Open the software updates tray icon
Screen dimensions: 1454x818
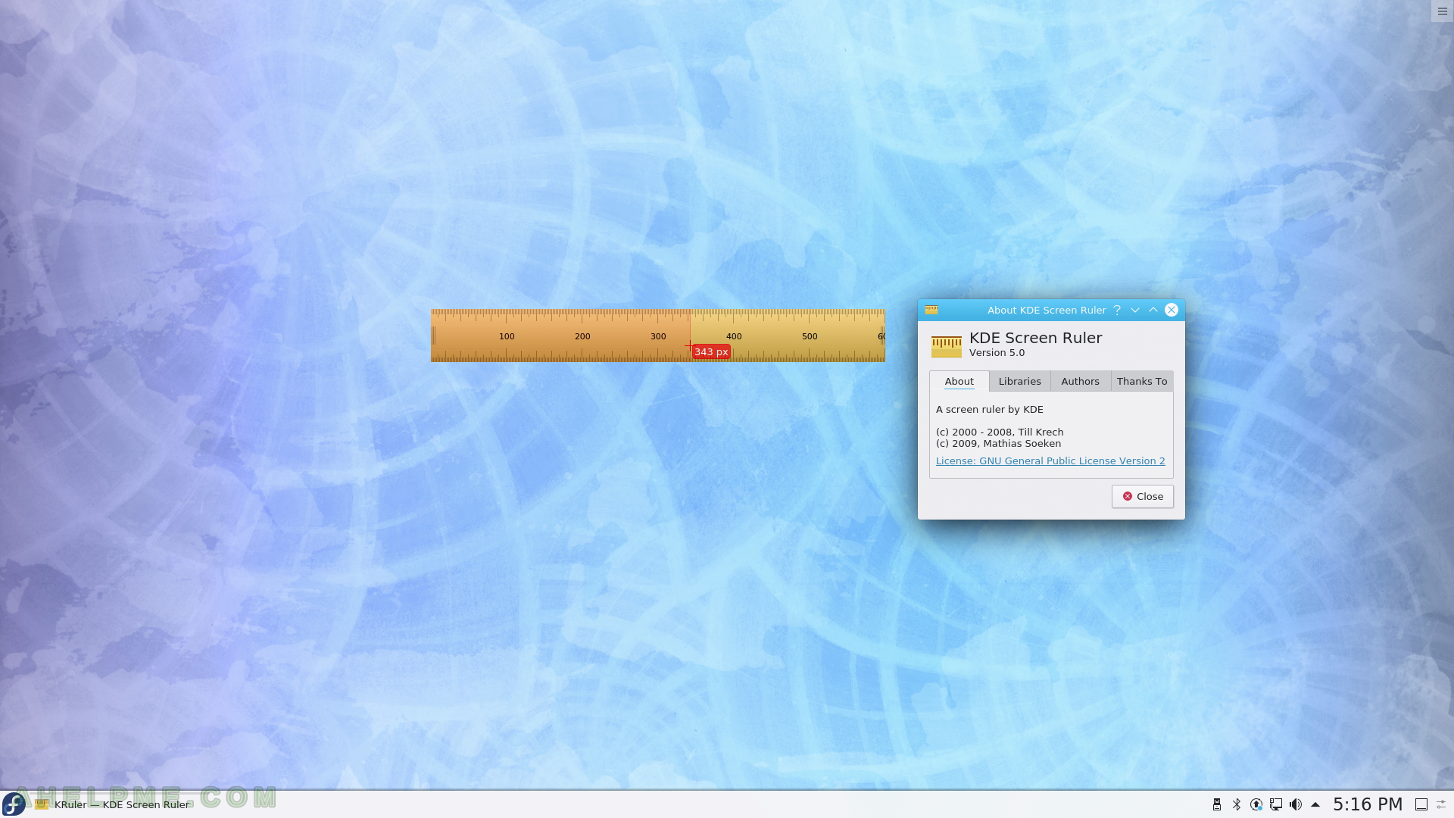click(1256, 804)
